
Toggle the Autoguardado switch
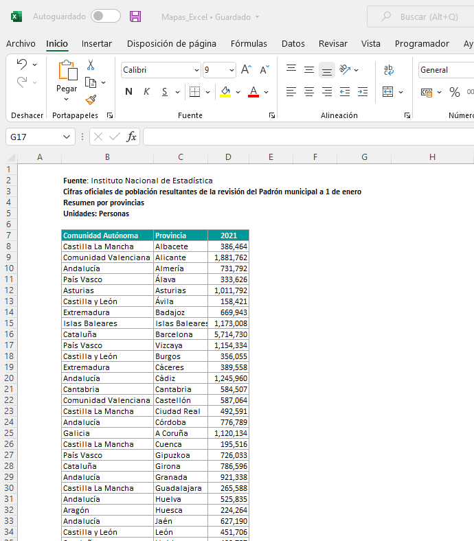tap(105, 16)
